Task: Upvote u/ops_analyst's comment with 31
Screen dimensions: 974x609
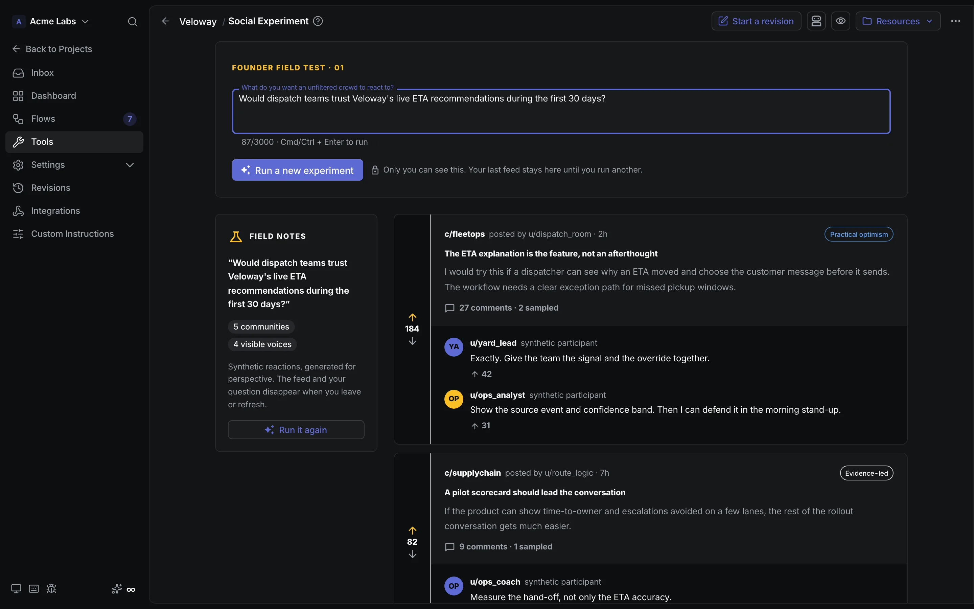Action: point(474,426)
